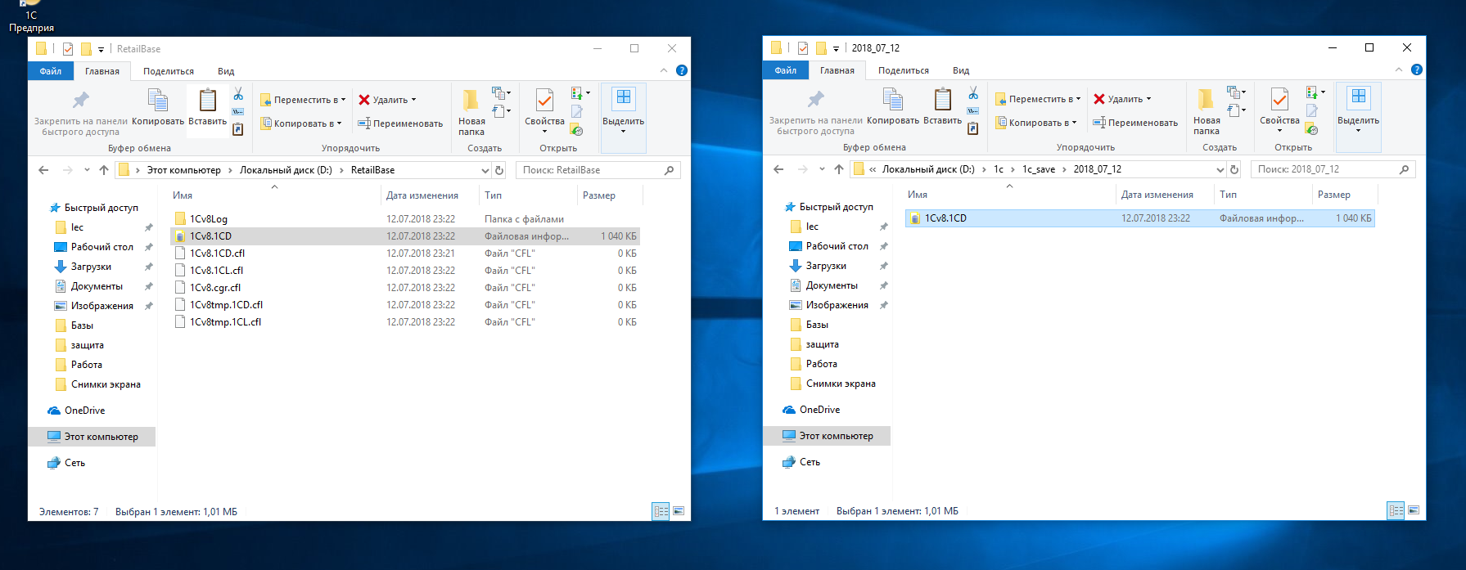Switch to details view in the RetailBase status bar
The width and height of the screenshot is (1466, 570).
[x=661, y=511]
